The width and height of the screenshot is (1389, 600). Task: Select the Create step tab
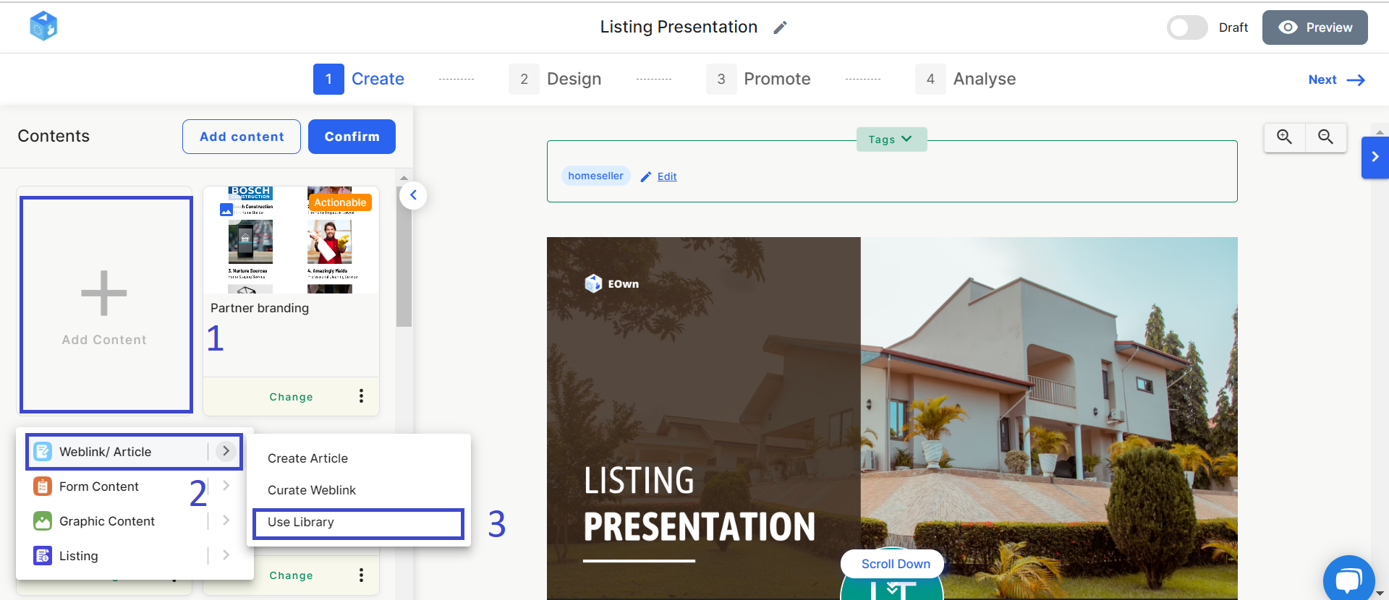[x=359, y=79]
